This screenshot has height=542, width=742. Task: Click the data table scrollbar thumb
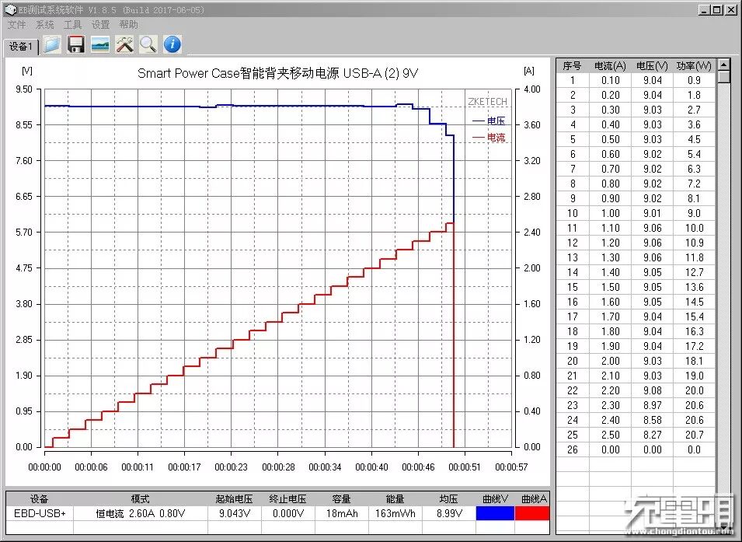(723, 77)
